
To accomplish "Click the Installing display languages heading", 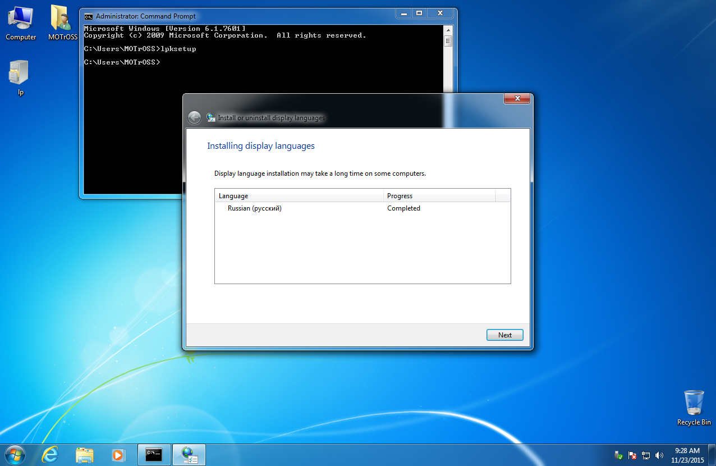I will coord(261,146).
